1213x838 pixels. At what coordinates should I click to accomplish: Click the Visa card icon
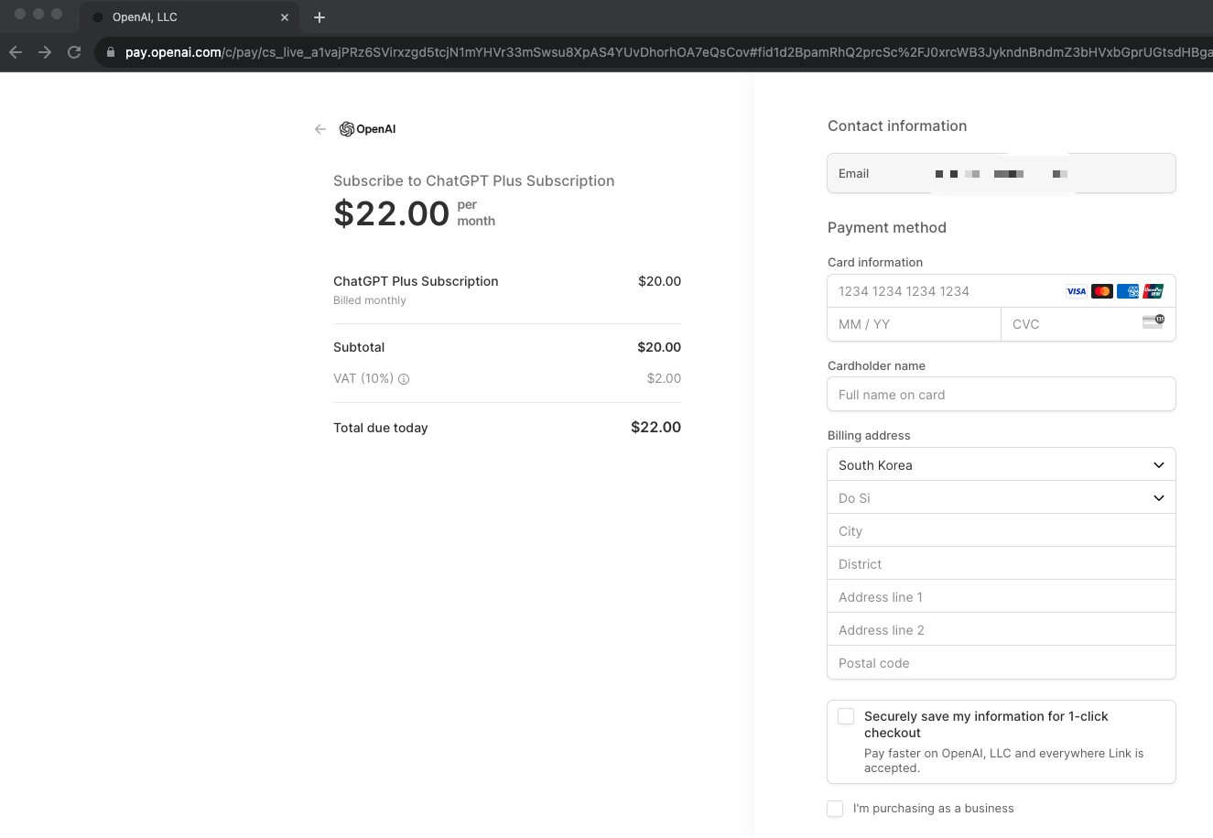[1077, 291]
